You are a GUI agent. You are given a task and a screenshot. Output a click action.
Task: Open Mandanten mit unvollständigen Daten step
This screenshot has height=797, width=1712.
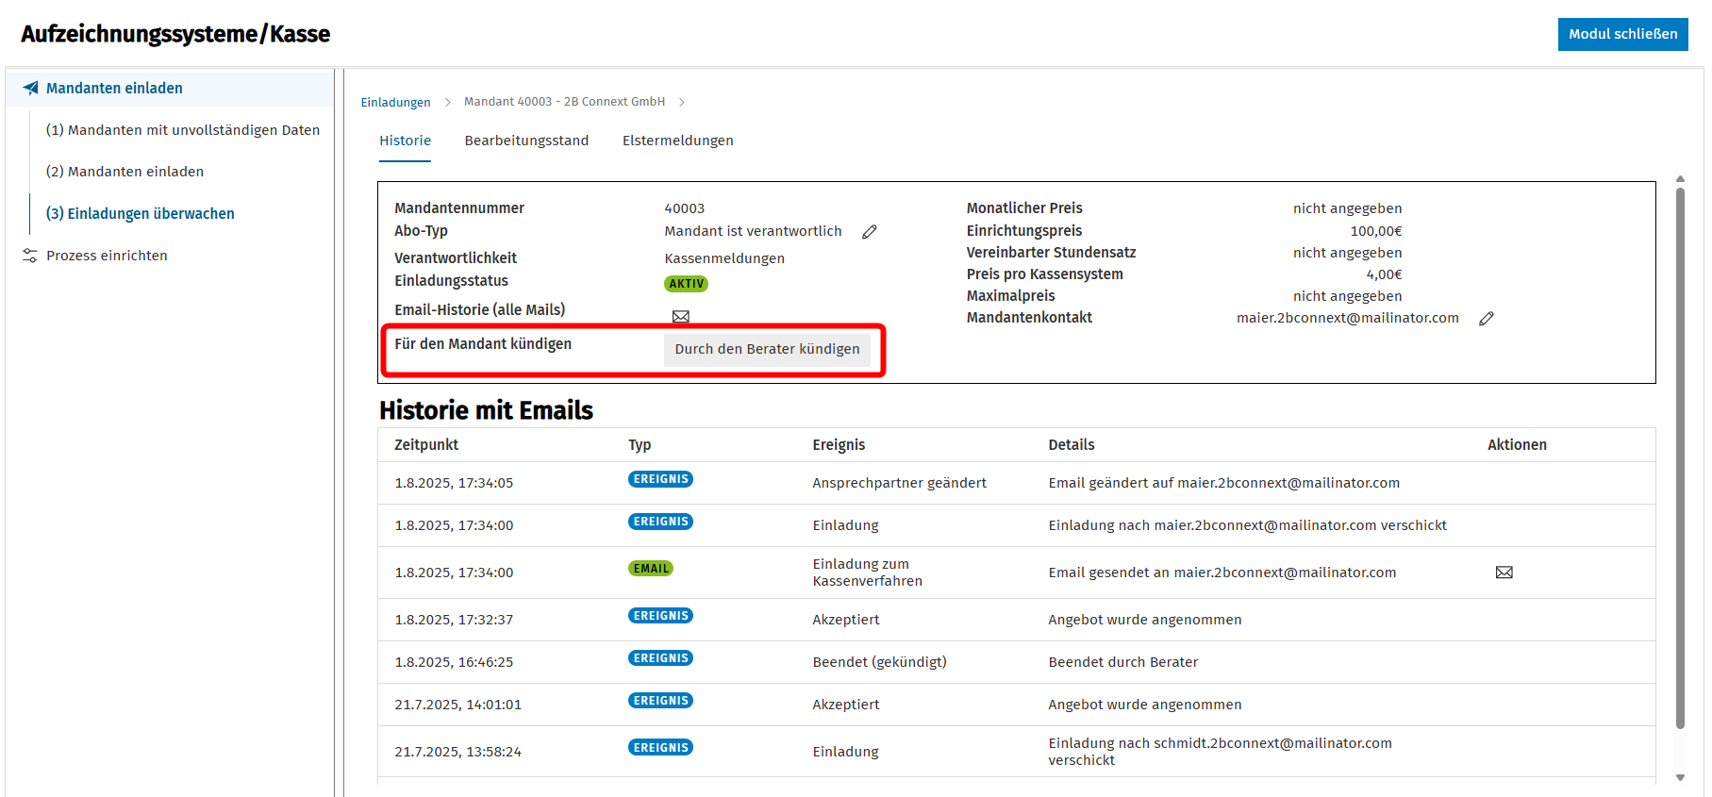[183, 130]
